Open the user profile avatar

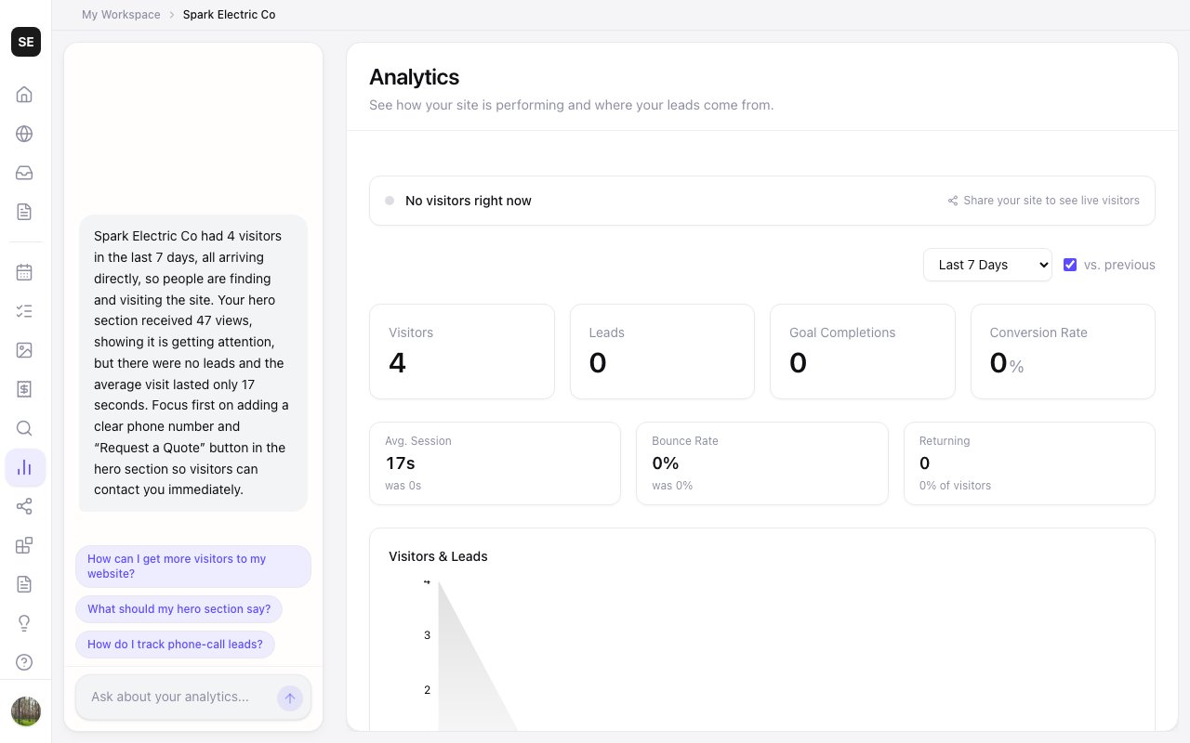(x=26, y=711)
